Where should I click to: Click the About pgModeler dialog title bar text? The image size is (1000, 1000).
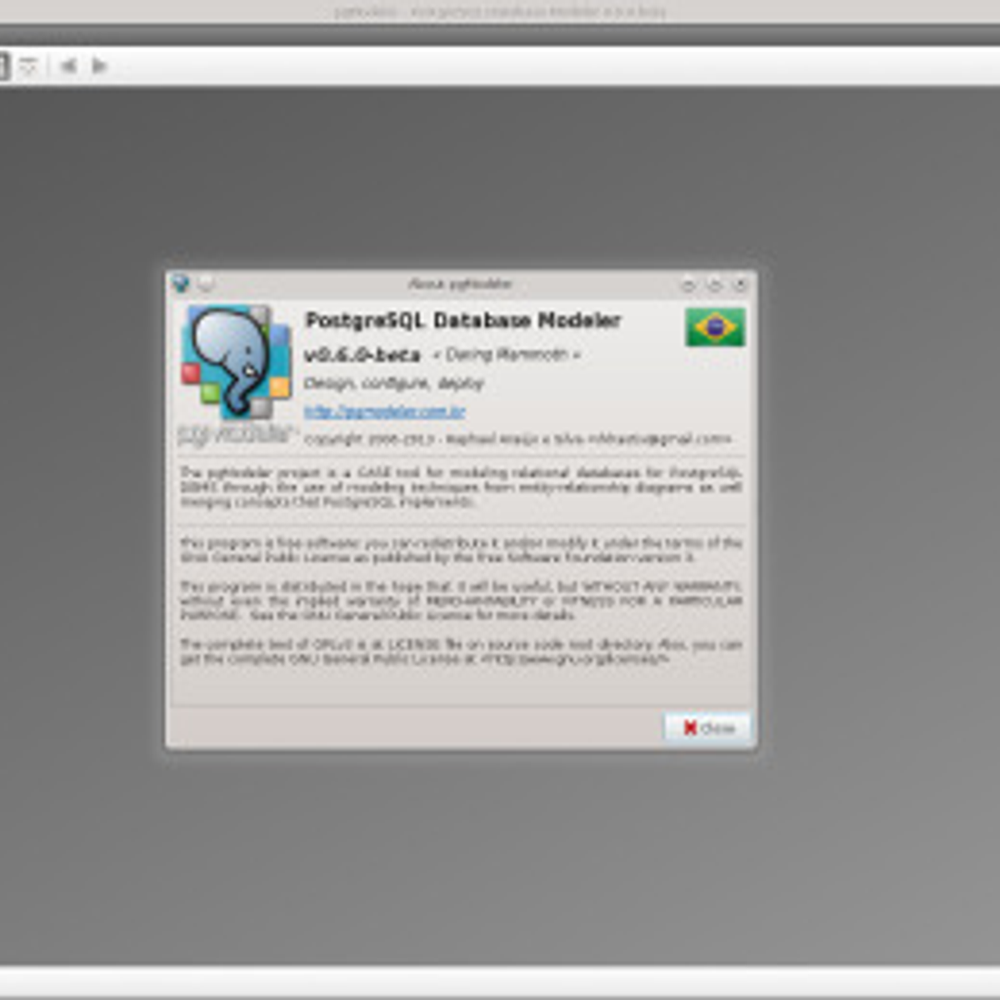459,284
